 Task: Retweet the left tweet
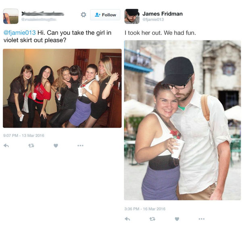click(31, 145)
